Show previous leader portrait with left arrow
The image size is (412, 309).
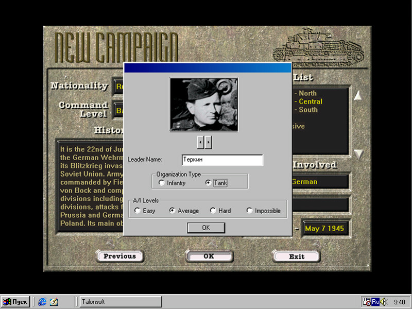[200, 142]
